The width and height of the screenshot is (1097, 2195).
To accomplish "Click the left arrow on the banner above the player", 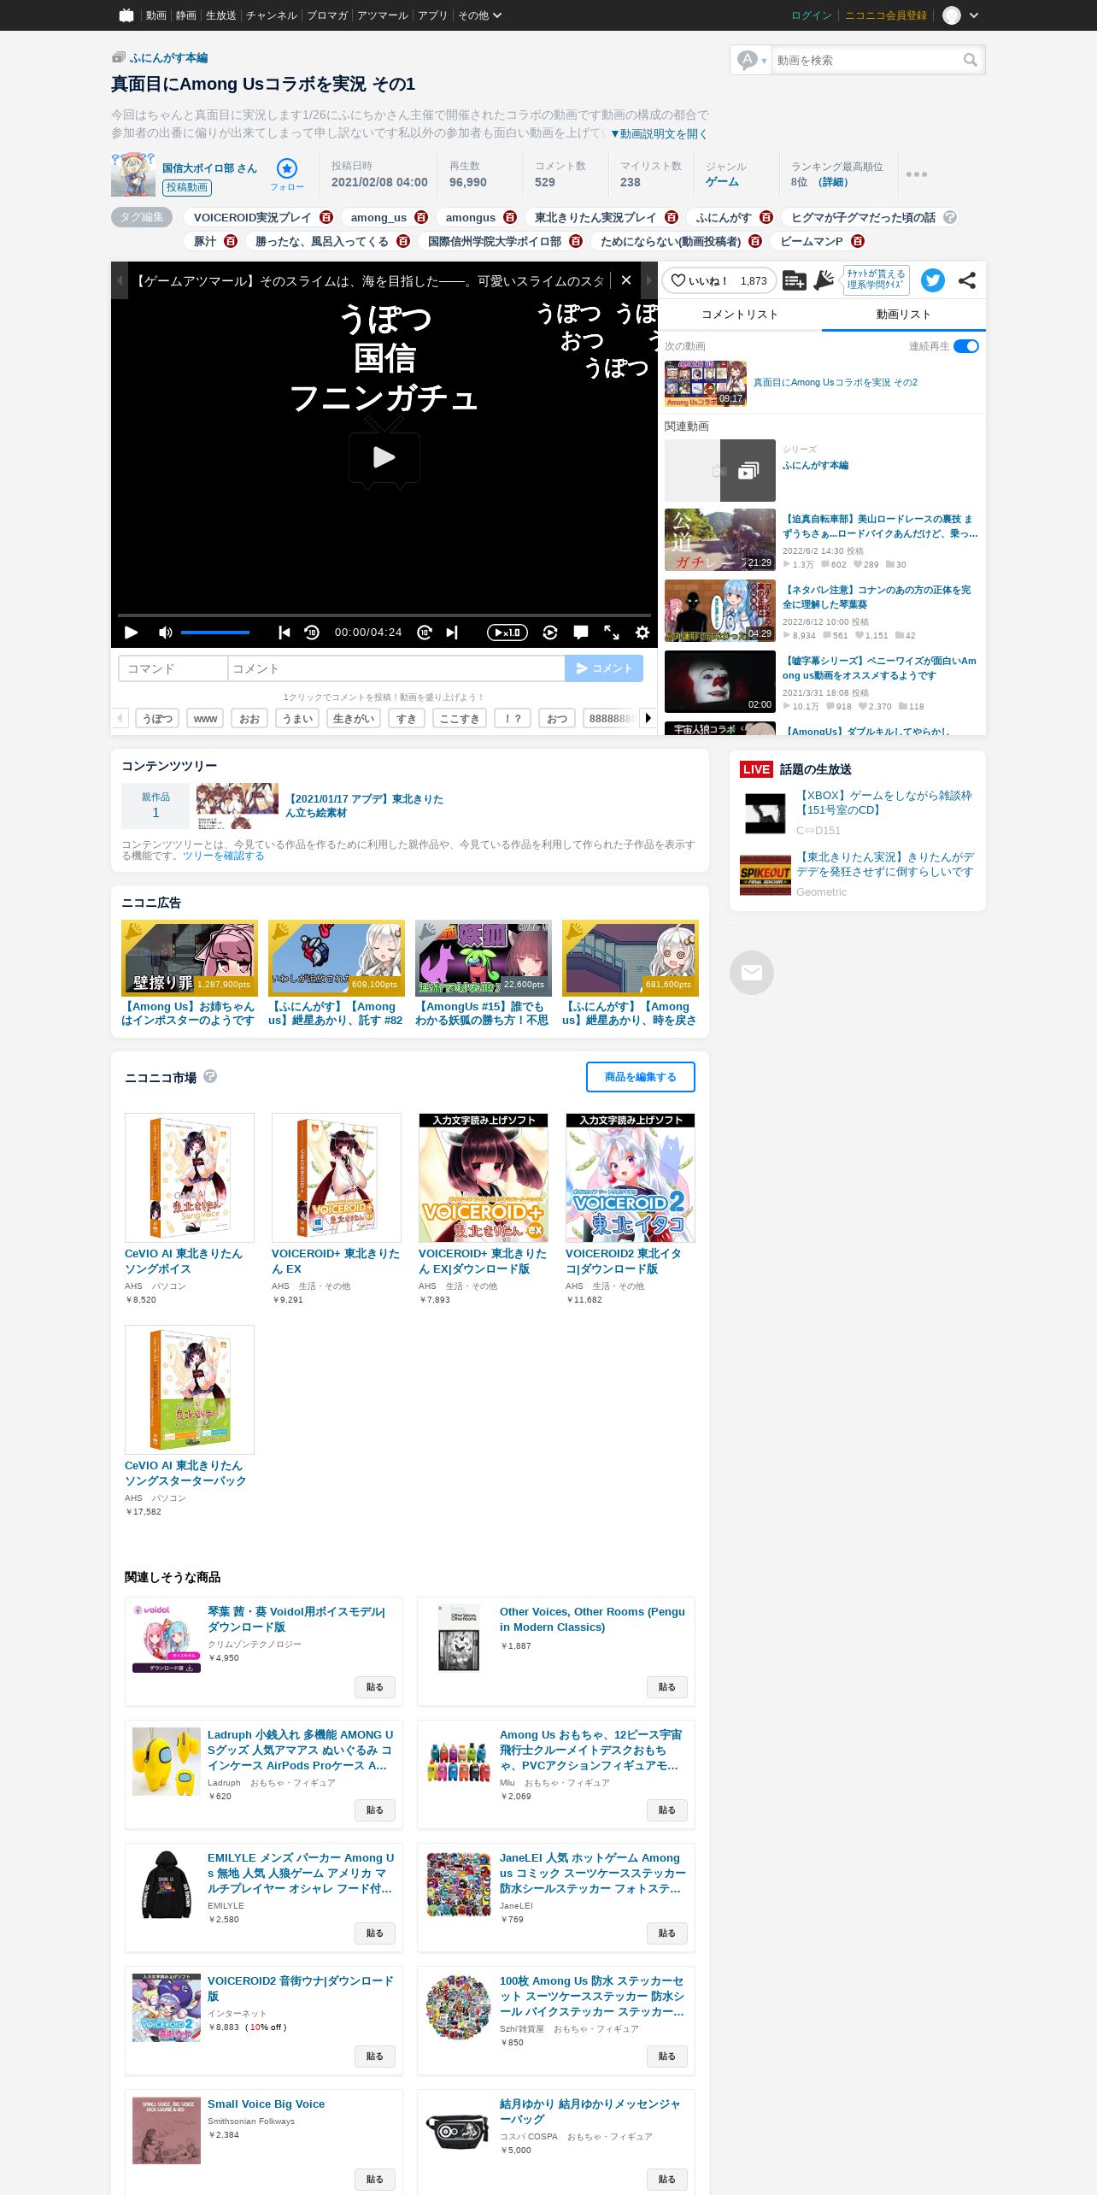I will (120, 280).
